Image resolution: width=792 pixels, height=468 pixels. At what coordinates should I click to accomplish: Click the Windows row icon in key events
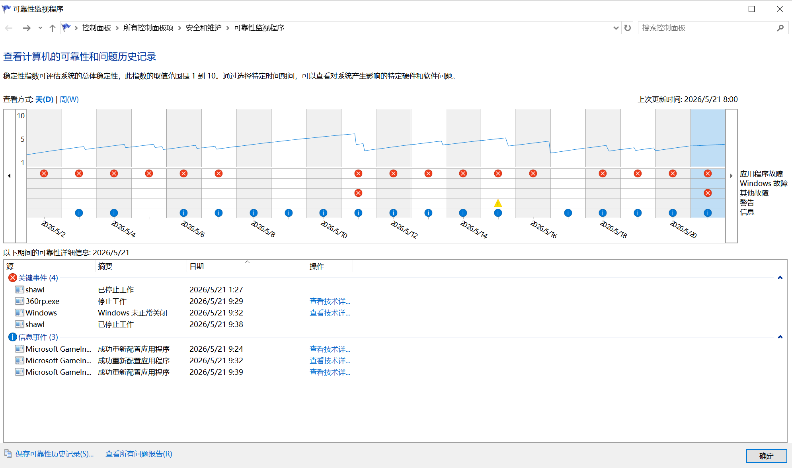[20, 312]
